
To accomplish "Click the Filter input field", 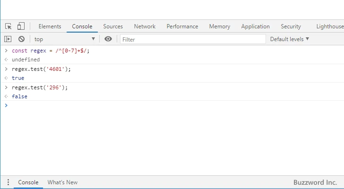I will point(192,39).
